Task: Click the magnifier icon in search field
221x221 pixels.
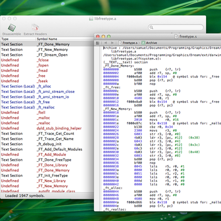Action: pos(151,28)
